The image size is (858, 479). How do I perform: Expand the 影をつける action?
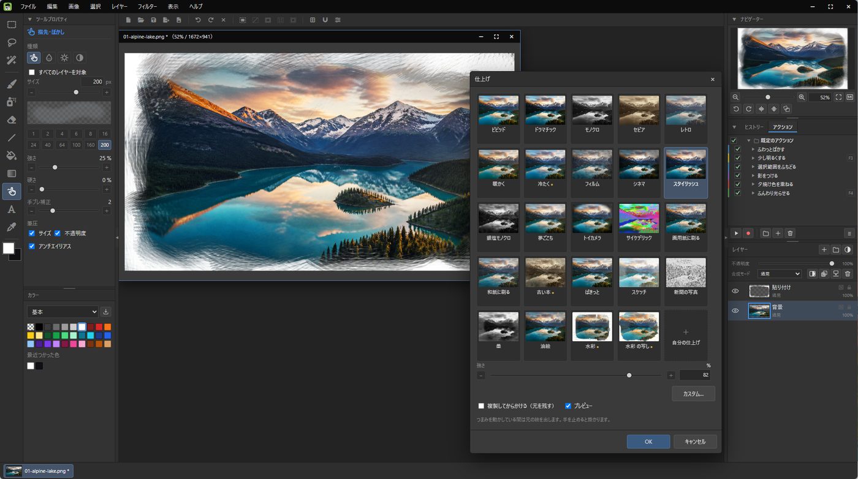click(x=754, y=176)
